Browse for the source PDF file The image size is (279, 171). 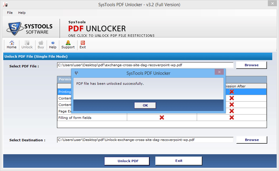[251, 65]
